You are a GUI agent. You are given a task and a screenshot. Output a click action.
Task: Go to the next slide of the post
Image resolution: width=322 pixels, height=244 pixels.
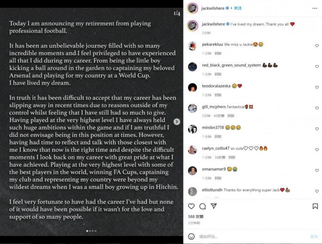pos(177,122)
